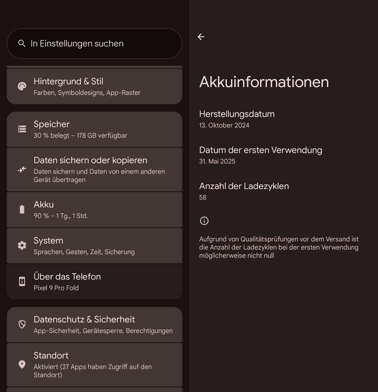Screen dimensions: 378x392
Task: Focus the In Einstellungen suchen field
Action: (x=94, y=44)
